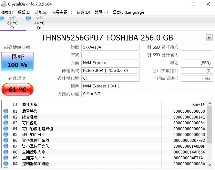This screenshot has height=170, width=215.
Task: Click the CrystalDiskInfo title bar app icon
Action: pos(4,4)
